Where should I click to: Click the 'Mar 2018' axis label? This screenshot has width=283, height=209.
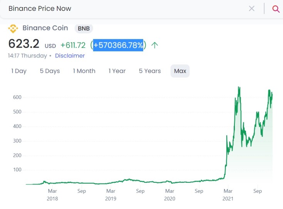click(52, 195)
